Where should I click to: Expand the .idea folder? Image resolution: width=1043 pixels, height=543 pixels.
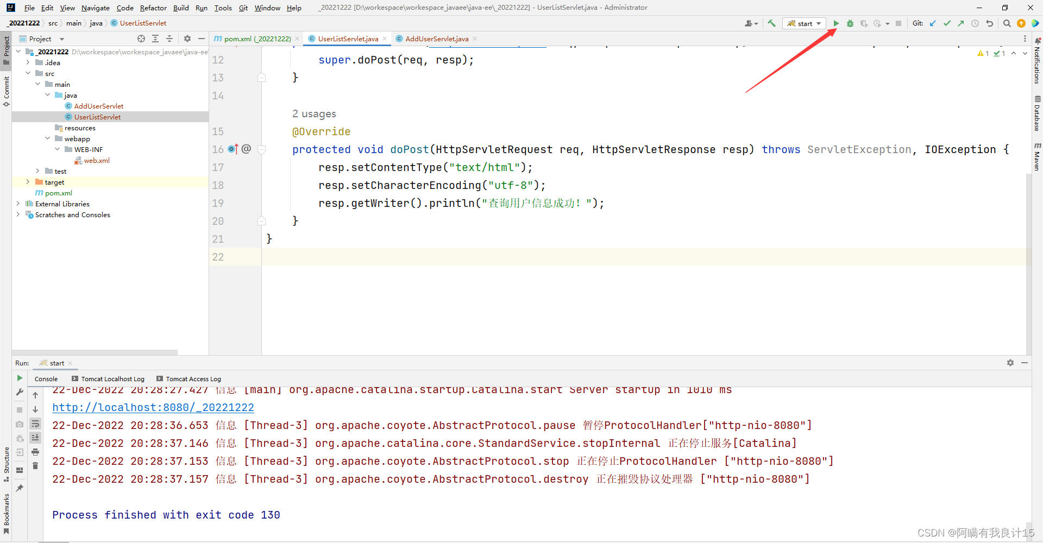pos(28,62)
